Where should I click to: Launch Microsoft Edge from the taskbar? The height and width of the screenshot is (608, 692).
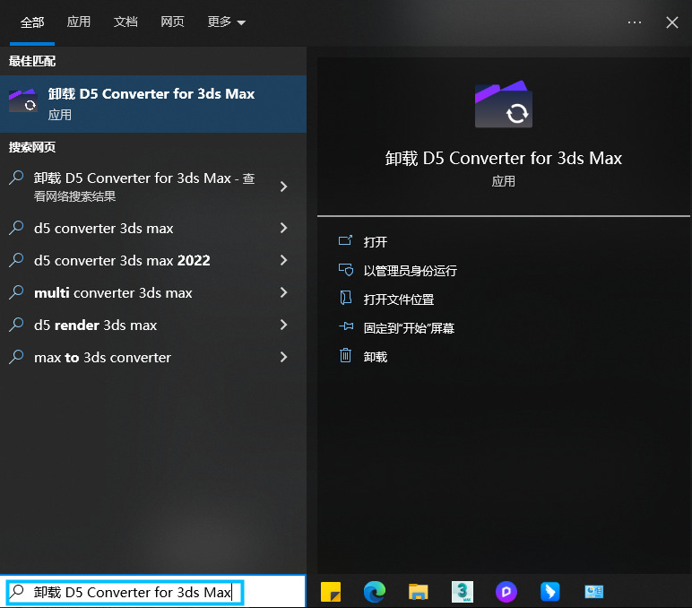click(375, 592)
